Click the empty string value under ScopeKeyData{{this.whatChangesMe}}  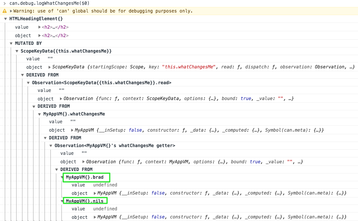(x=50, y=59)
